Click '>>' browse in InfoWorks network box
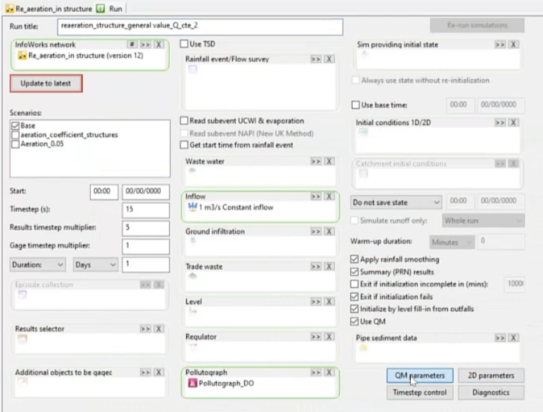 pos(146,44)
